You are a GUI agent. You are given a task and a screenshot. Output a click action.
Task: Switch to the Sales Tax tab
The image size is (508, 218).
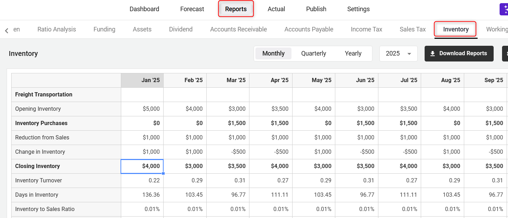click(x=413, y=29)
